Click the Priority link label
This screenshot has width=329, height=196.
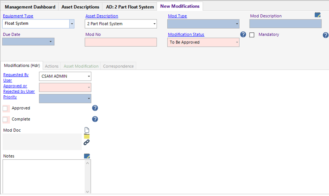click(x=10, y=97)
